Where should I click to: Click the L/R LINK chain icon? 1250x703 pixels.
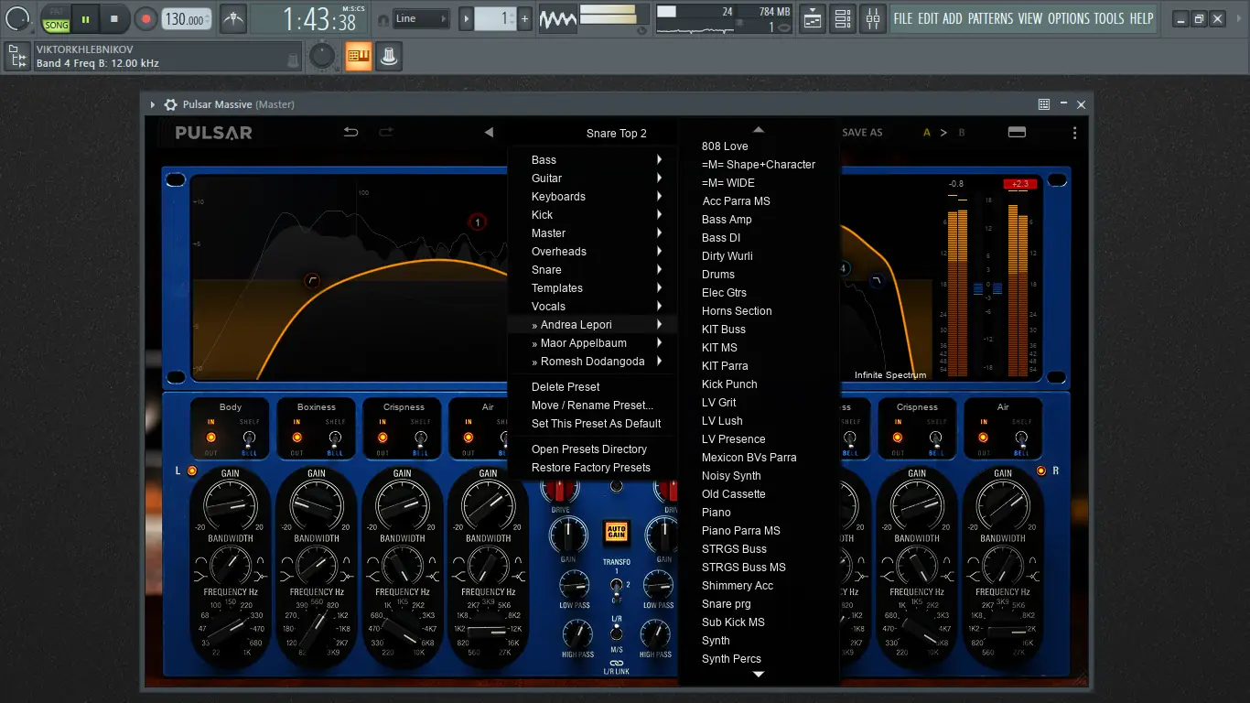tap(616, 663)
